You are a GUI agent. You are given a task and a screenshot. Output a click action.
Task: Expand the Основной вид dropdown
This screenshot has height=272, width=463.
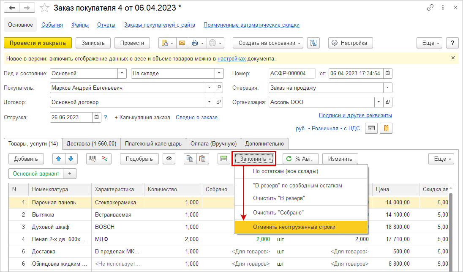(122, 73)
